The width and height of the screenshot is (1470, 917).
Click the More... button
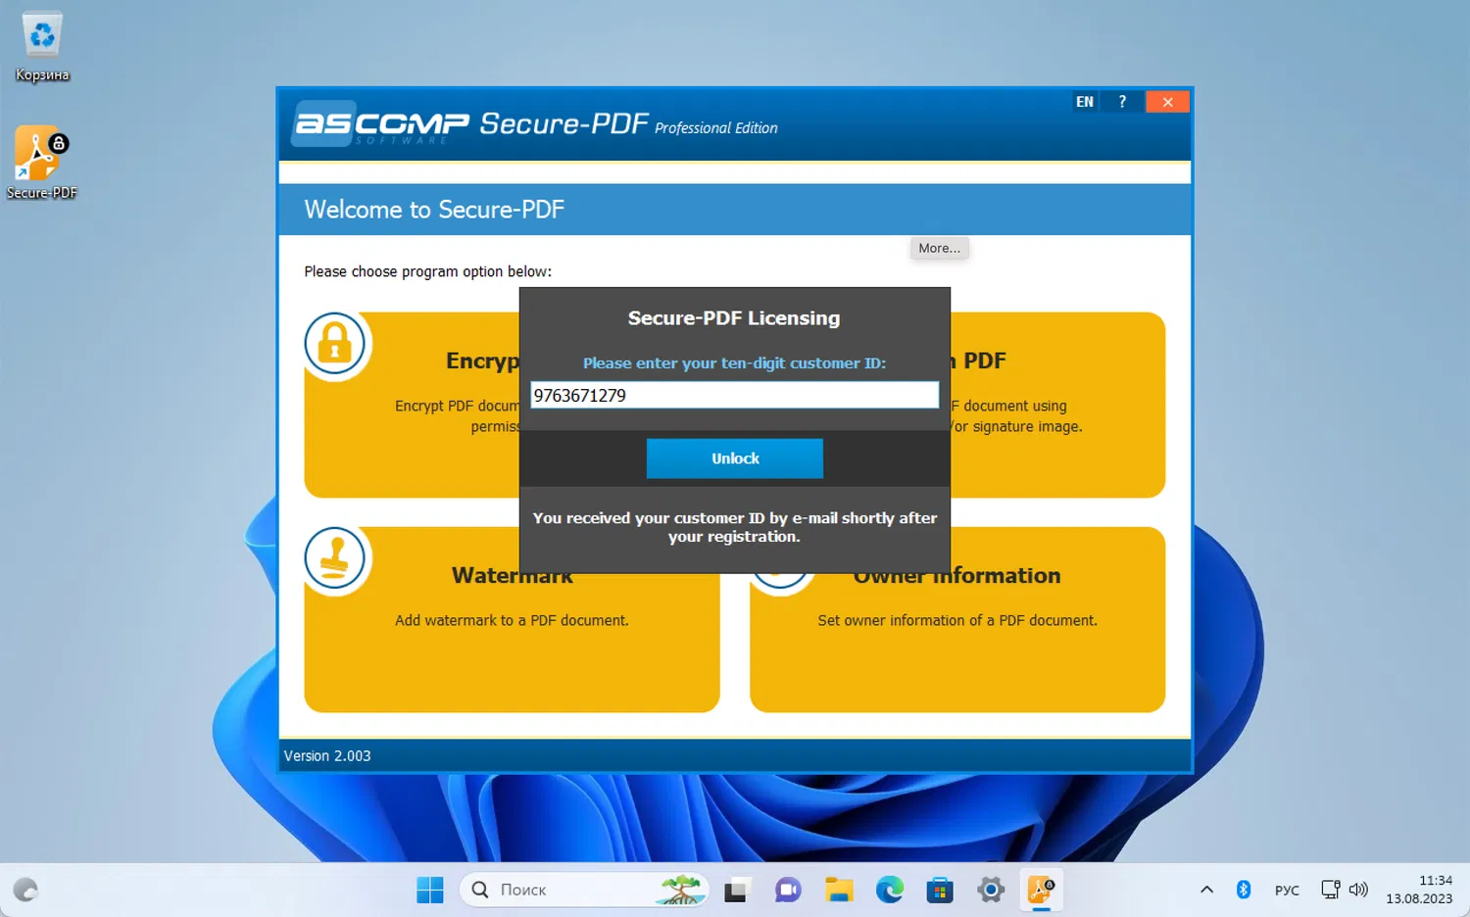pyautogui.click(x=940, y=249)
